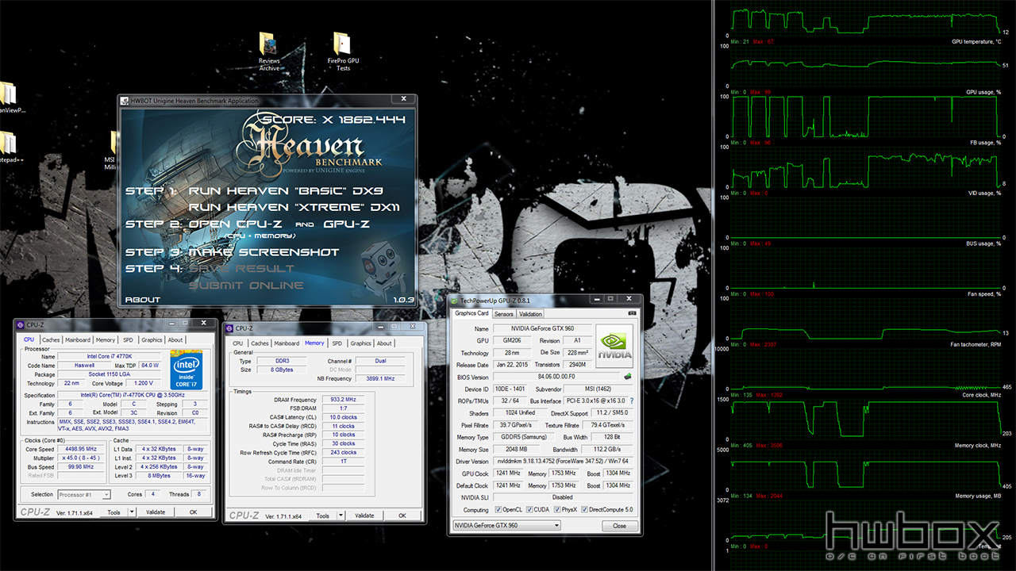Open SPD tab in CPU-Z CPU window
1016x571 pixels.
[128, 339]
